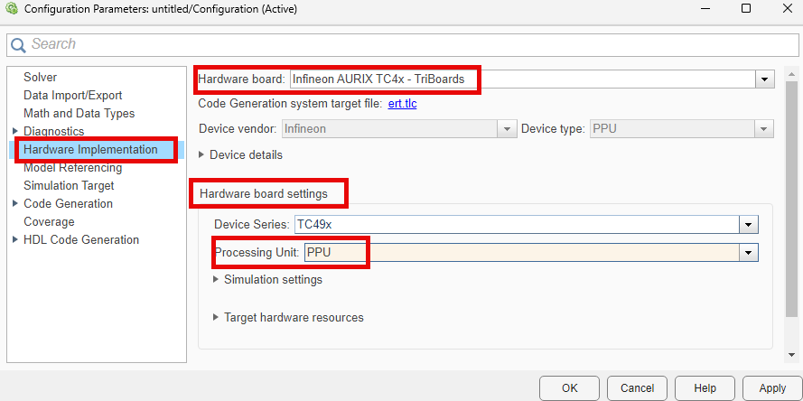Image resolution: width=803 pixels, height=401 pixels.
Task: Expand Target hardware resources section
Action: pos(216,318)
